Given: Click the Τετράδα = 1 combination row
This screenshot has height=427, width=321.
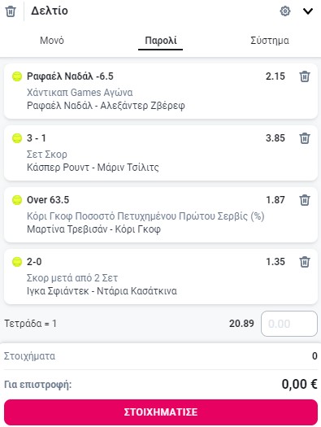Looking at the screenshot, I should tap(161, 324).
